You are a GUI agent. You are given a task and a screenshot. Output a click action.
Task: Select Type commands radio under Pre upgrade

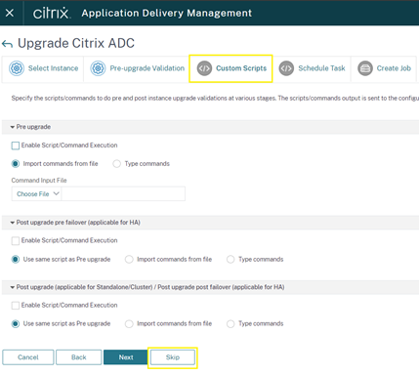tap(116, 164)
